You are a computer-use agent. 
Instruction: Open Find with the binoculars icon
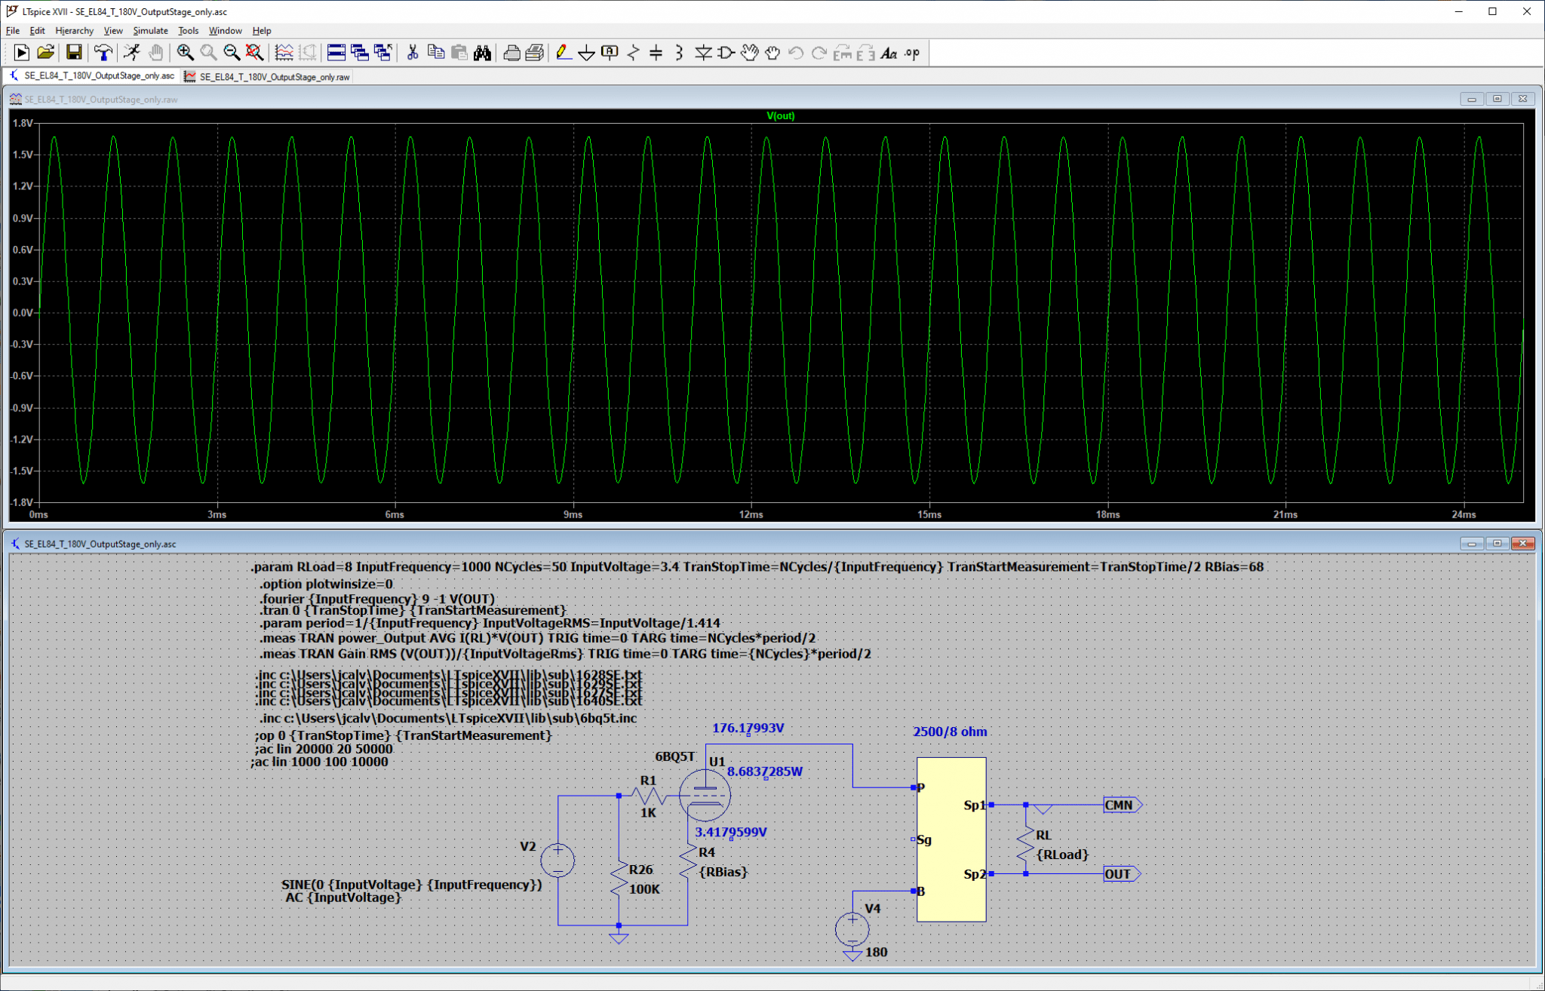[x=483, y=52]
